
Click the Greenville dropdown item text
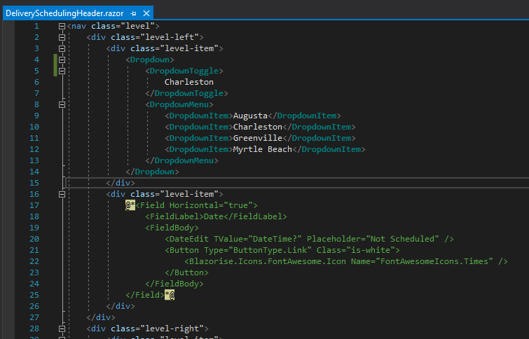(258, 138)
